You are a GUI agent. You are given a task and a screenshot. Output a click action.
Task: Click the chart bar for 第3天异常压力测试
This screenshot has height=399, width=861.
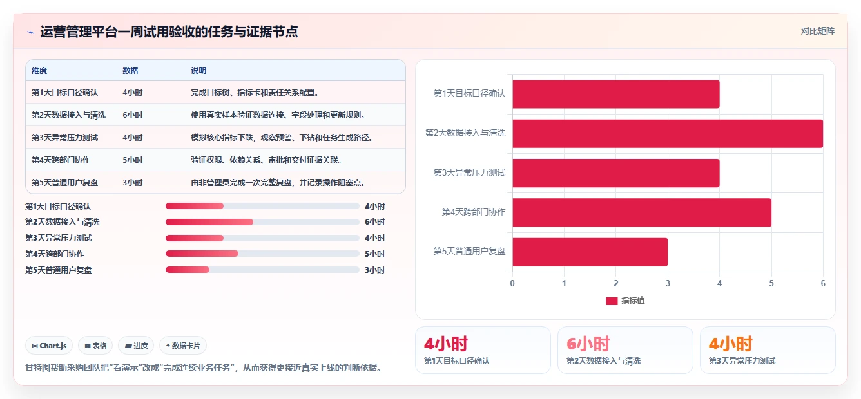(x=616, y=173)
